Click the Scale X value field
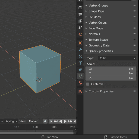This screenshot has height=139, width=139. click(111, 69)
